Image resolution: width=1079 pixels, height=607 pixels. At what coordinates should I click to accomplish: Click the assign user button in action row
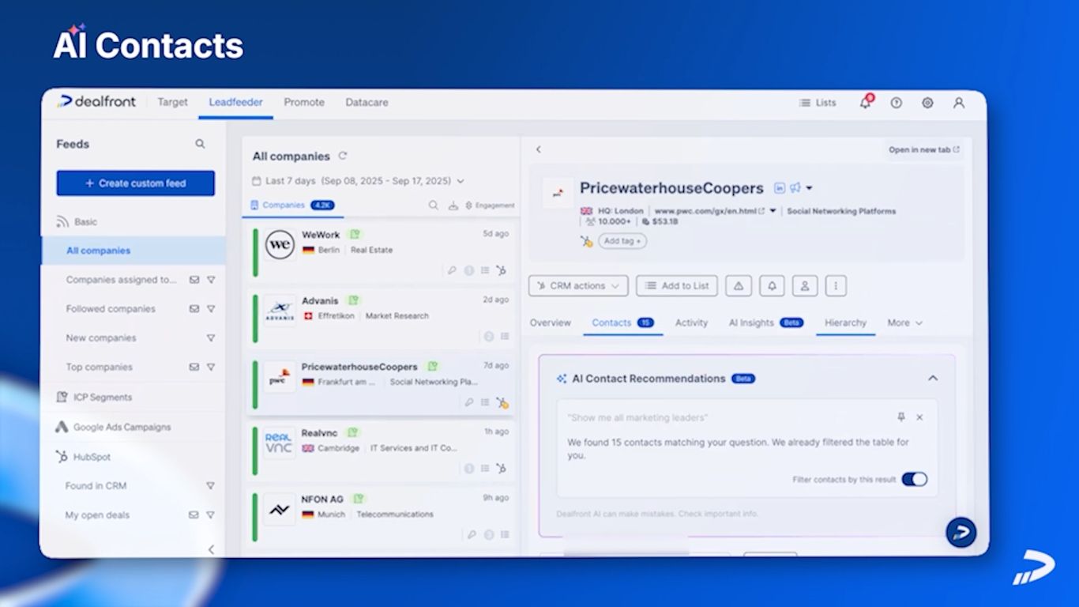804,286
